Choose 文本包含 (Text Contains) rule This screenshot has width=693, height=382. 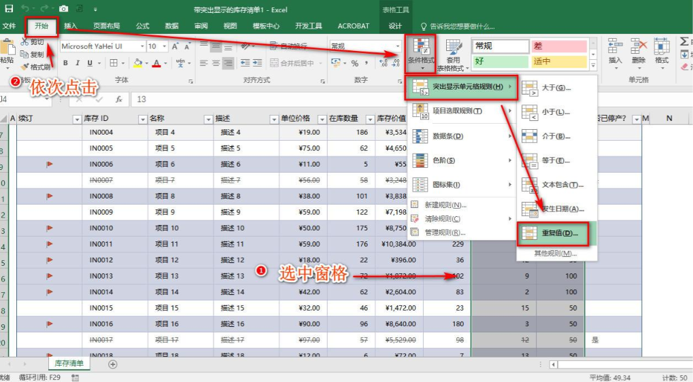(556, 185)
